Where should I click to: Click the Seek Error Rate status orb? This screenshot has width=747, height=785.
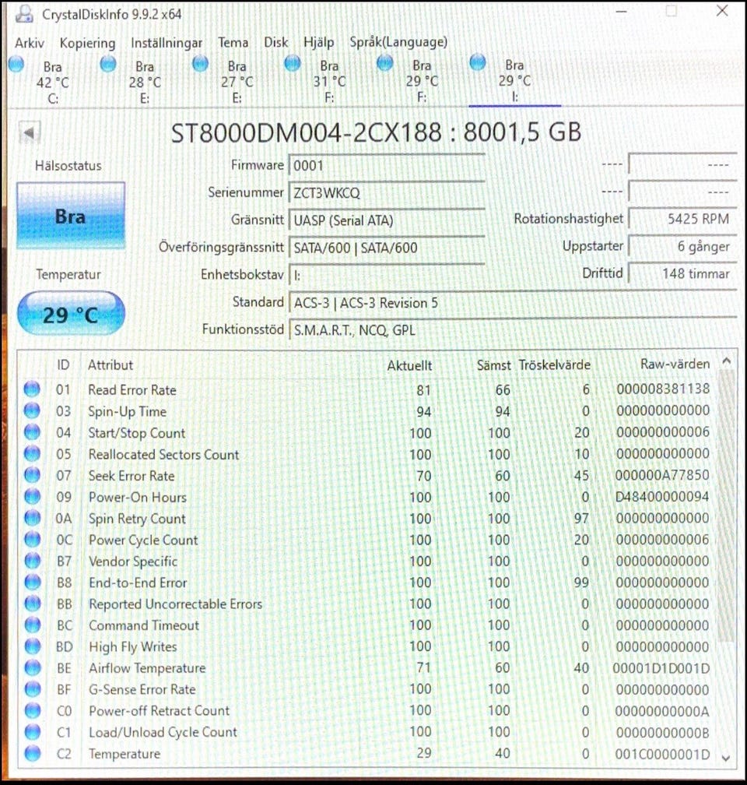(32, 474)
